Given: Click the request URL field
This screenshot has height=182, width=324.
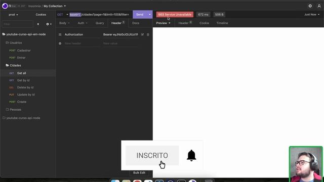Looking at the screenshot, I should pyautogui.click(x=99, y=15).
